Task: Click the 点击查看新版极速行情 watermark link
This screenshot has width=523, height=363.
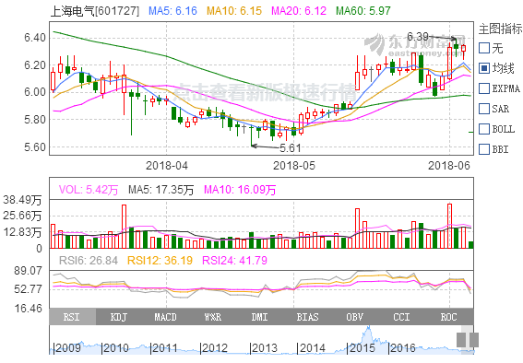Action: (x=265, y=92)
